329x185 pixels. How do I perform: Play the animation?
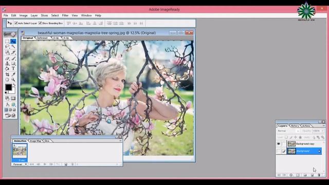tap(45, 164)
